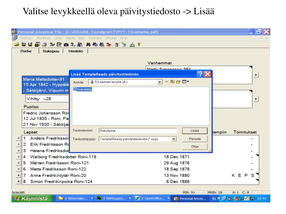Open the Muokkaa menu

43,38
